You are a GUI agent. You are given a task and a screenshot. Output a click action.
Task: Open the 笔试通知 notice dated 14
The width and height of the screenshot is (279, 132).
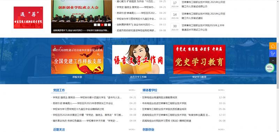pos(203,16)
